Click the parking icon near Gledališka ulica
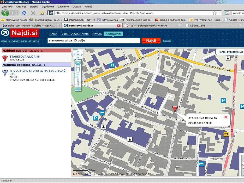Viewport: 244px width, 183px height. click(x=95, y=118)
